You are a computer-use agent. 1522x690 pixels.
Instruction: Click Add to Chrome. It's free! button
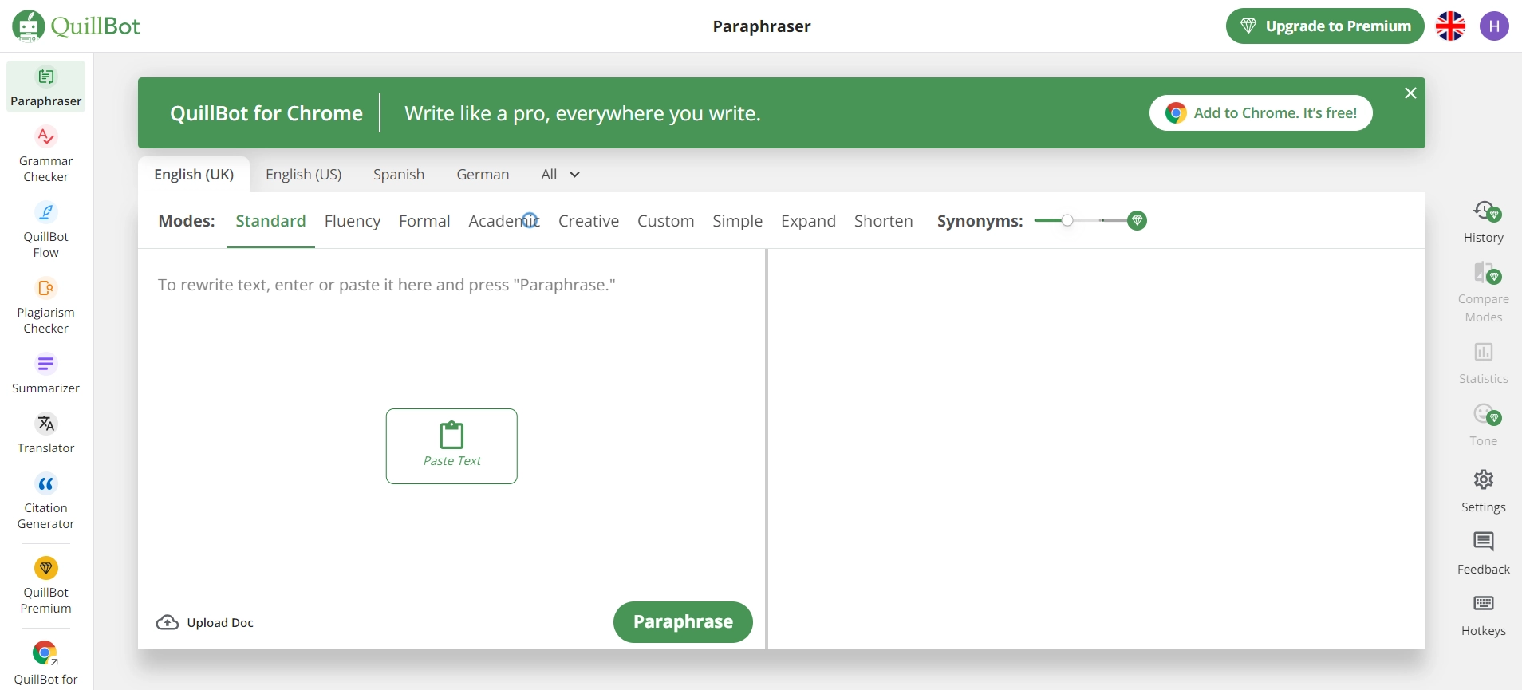point(1261,113)
